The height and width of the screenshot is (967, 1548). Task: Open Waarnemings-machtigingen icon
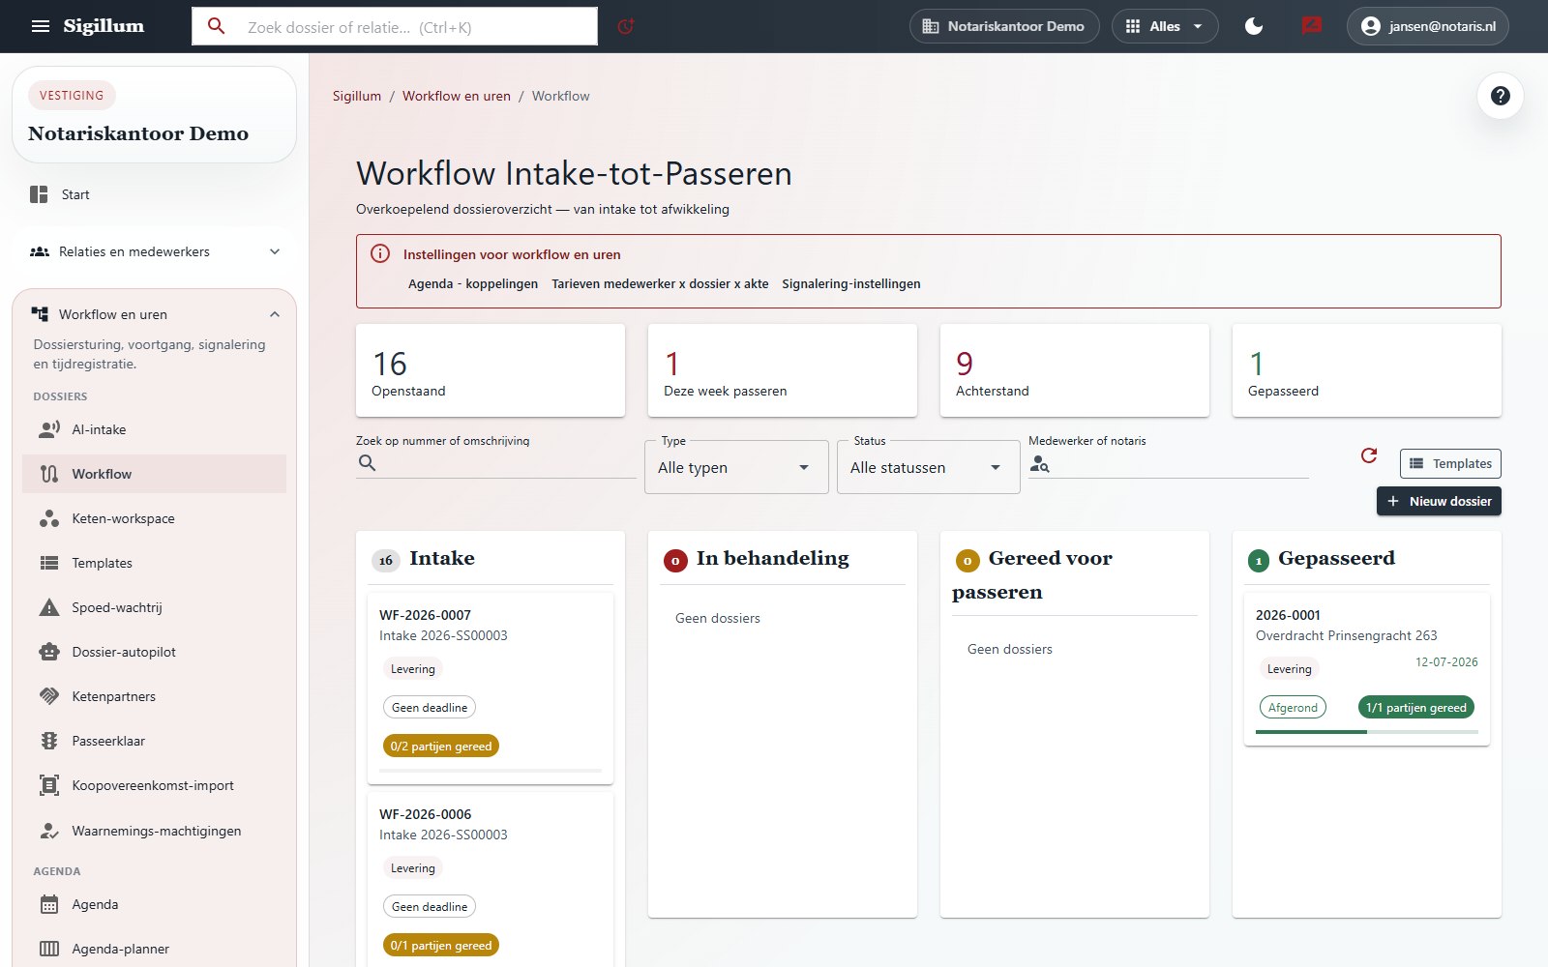coord(49,831)
